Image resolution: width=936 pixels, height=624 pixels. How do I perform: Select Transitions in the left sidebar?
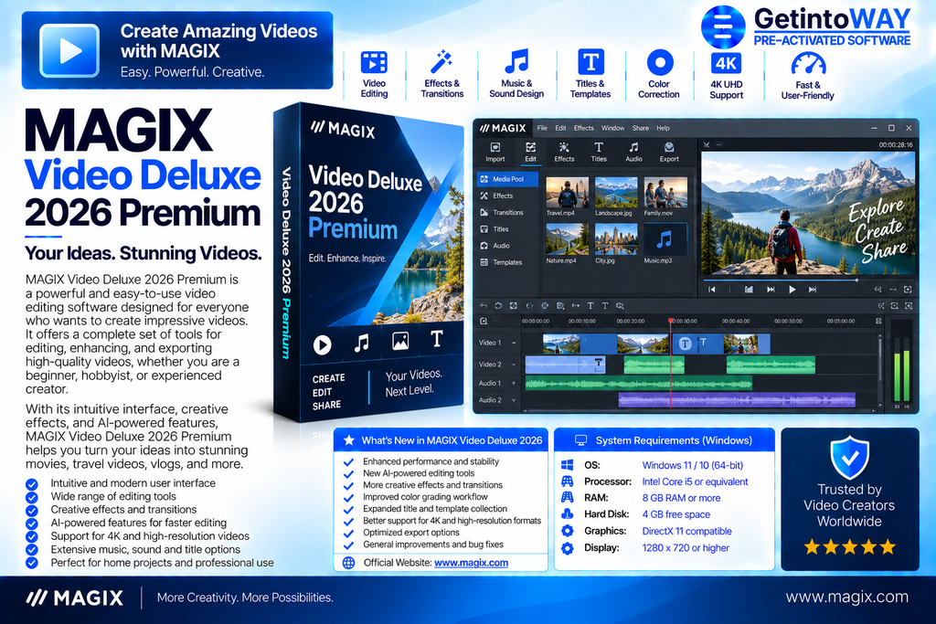(x=502, y=212)
